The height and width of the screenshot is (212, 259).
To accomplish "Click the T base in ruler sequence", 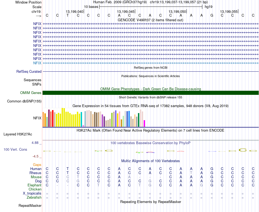I will (68, 16).
